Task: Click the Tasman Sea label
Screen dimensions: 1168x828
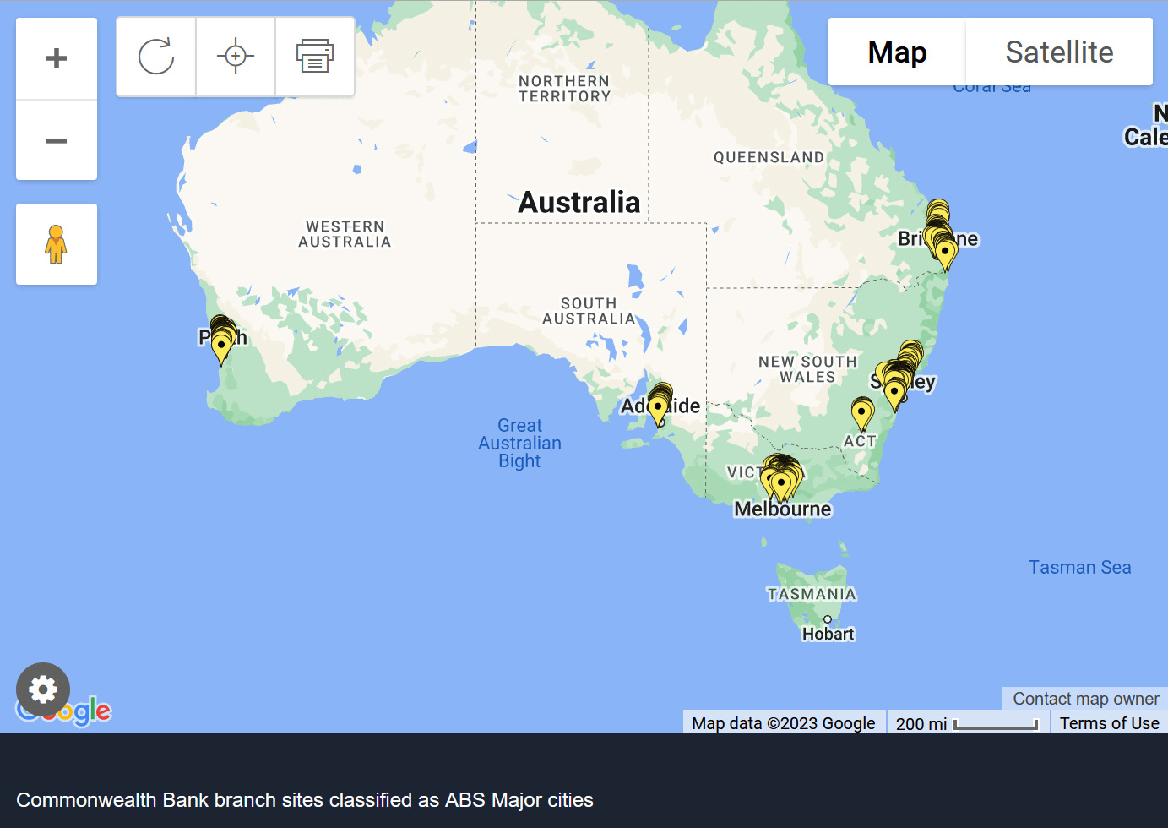Action: click(x=1079, y=567)
